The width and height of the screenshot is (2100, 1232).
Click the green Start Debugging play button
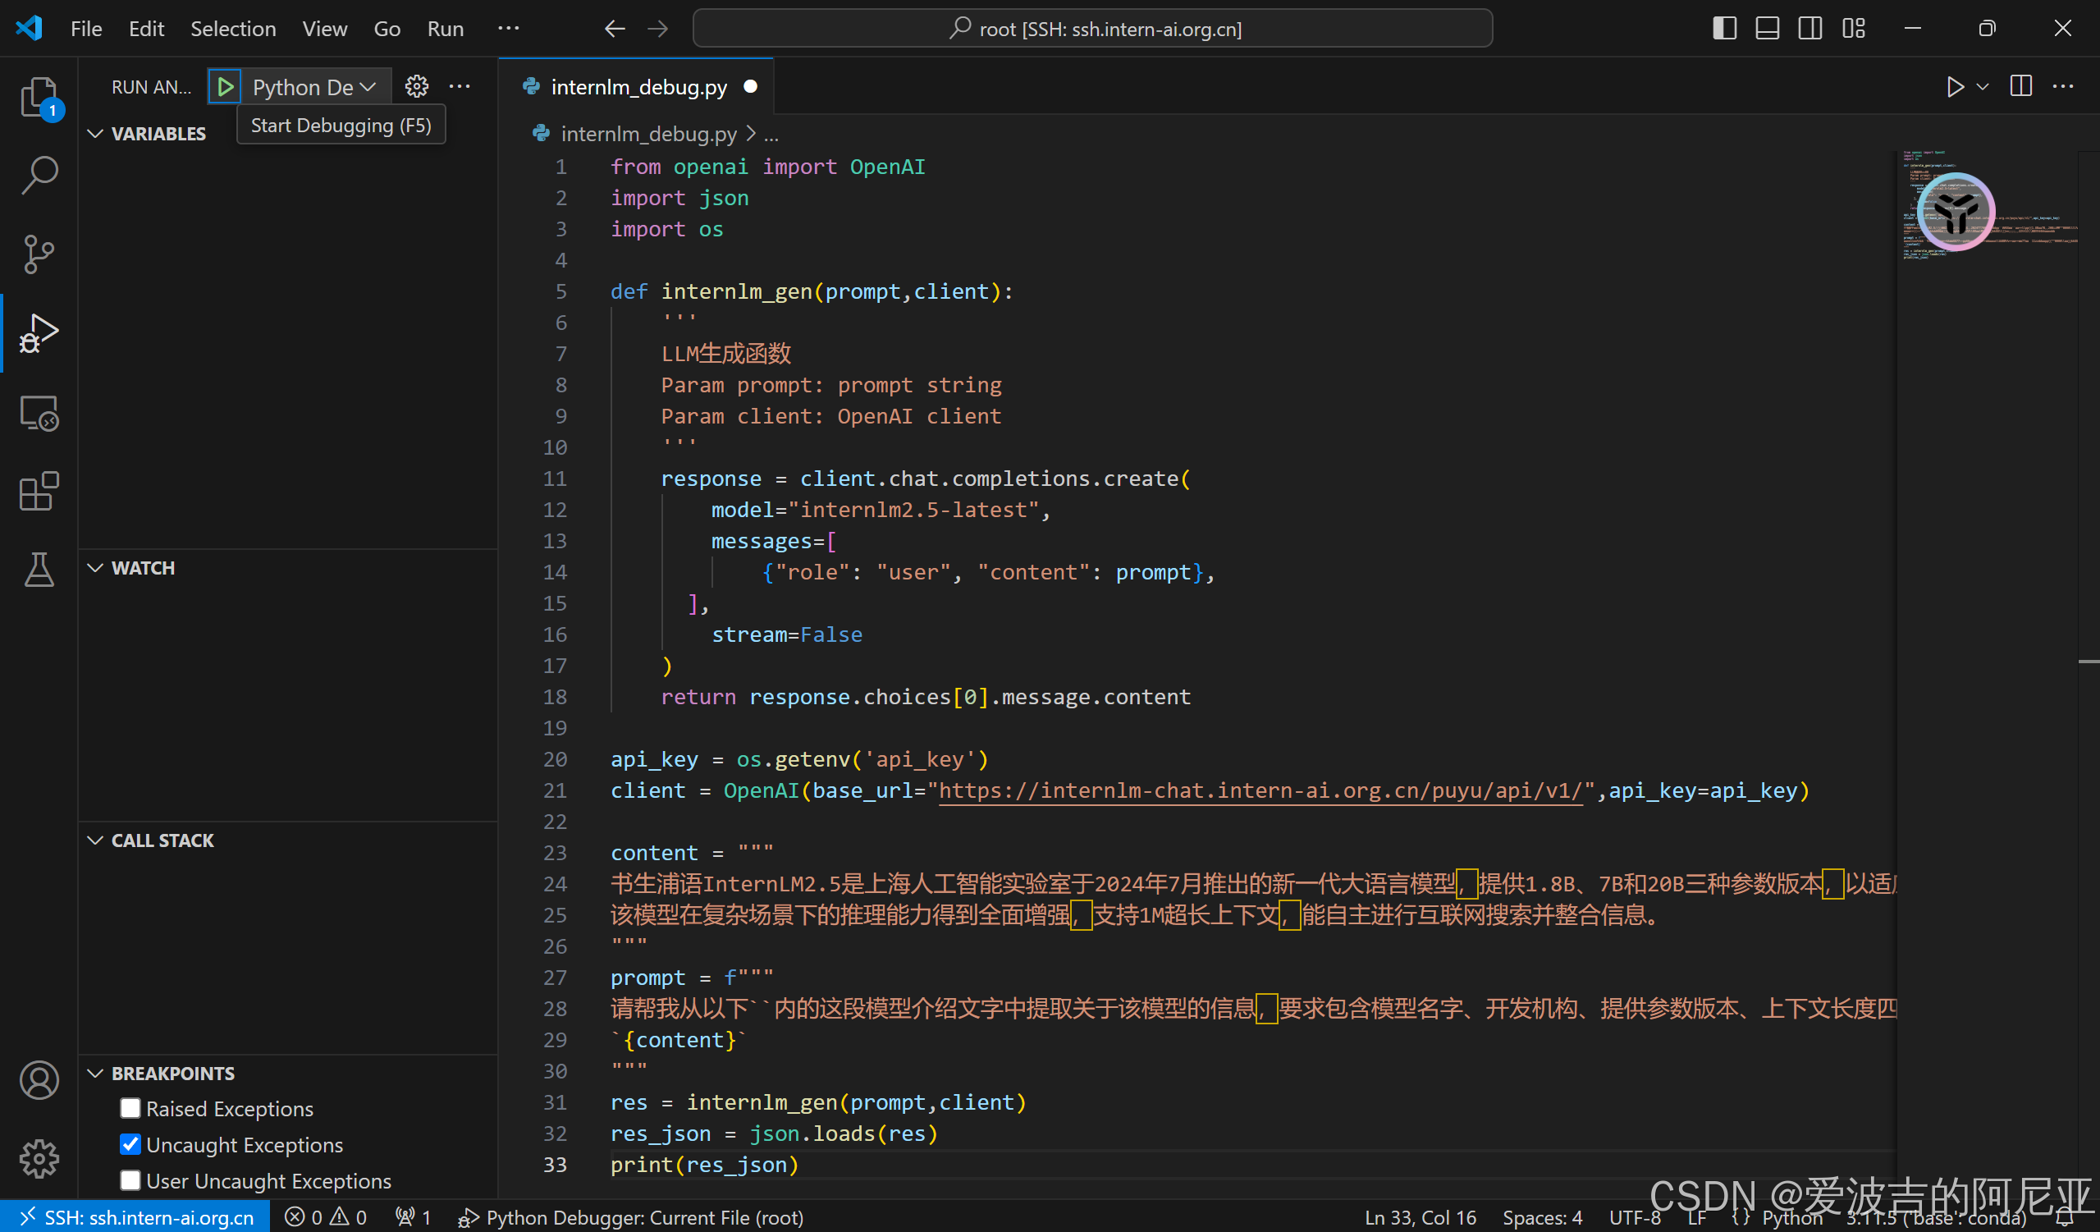pyautogui.click(x=225, y=87)
